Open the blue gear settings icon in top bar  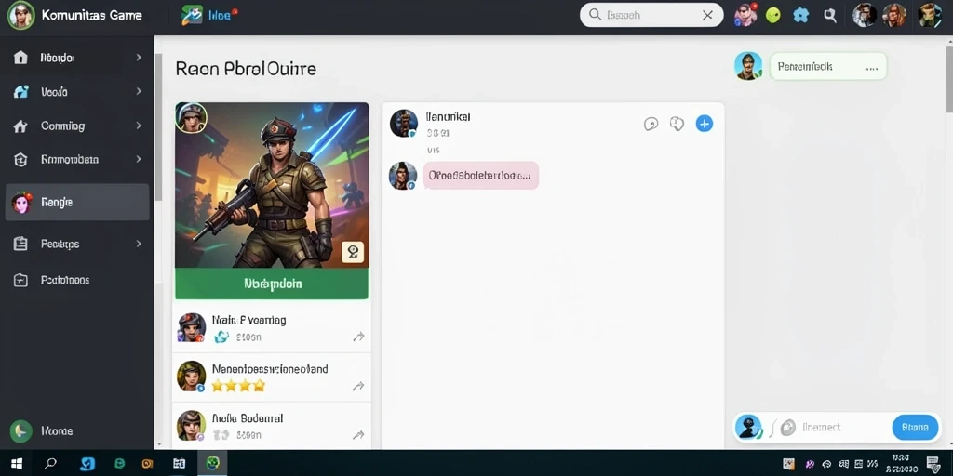[801, 15]
